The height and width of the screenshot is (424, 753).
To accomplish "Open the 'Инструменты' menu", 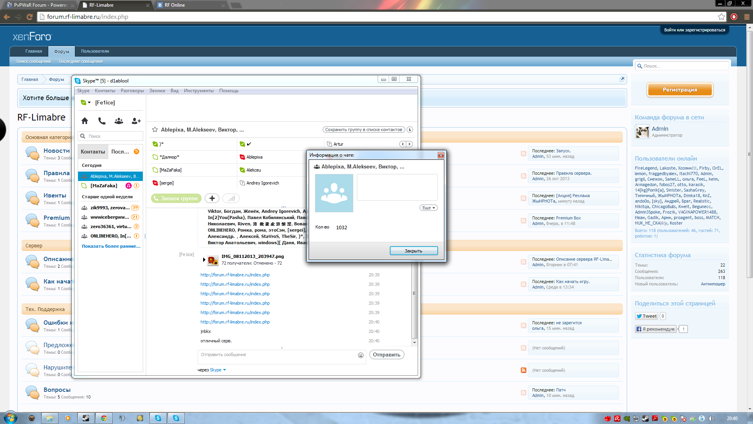I will [x=199, y=91].
